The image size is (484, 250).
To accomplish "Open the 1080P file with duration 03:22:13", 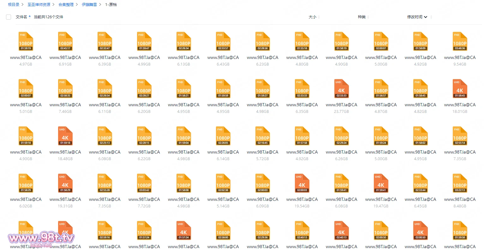I will pyautogui.click(x=460, y=183).
